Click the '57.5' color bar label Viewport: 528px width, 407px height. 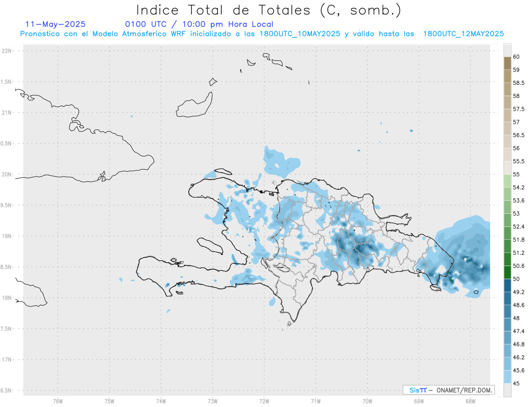[x=518, y=109]
